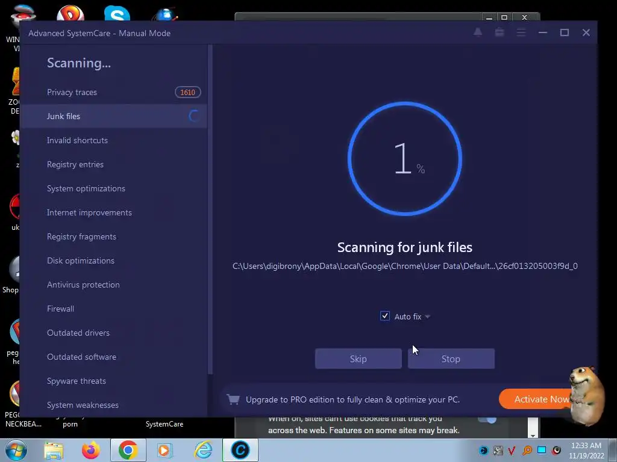Click the sidebar vertical scrollbar
Image resolution: width=617 pixels, height=462 pixels.
point(210,210)
